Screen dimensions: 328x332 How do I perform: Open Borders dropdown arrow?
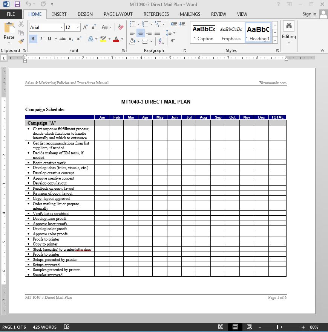[x=151, y=41]
